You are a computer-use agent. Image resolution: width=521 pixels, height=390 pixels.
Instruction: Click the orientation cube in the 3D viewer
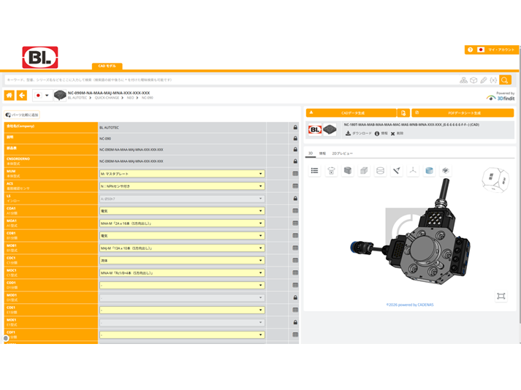(495, 180)
